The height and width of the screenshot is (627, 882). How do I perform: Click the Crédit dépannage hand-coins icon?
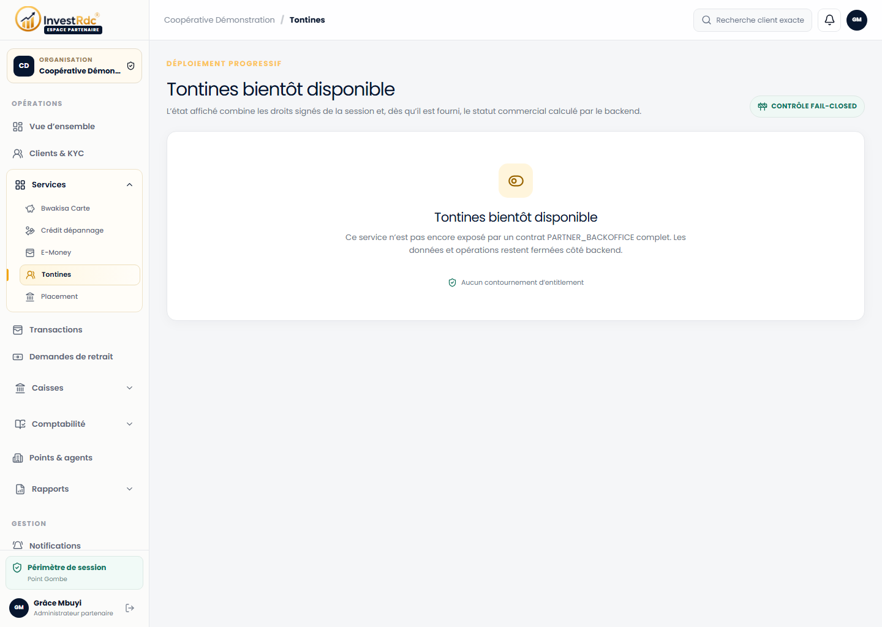tap(30, 231)
